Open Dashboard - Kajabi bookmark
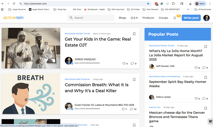 pos(95,9)
